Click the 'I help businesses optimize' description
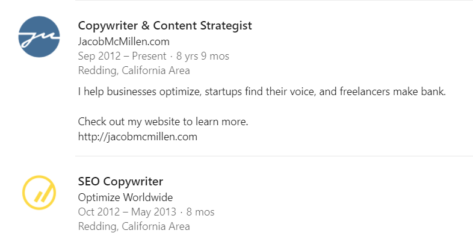This screenshot has height=245, width=473. [262, 91]
